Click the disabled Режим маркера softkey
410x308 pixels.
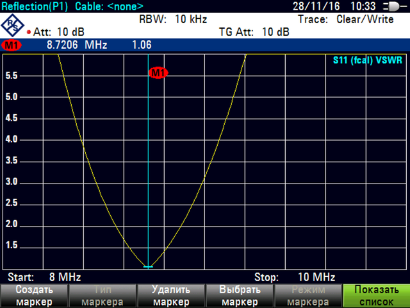pos(307,296)
